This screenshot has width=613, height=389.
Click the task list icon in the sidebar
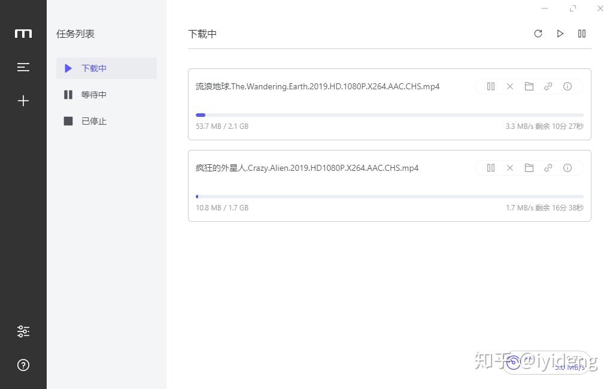pyautogui.click(x=23, y=67)
